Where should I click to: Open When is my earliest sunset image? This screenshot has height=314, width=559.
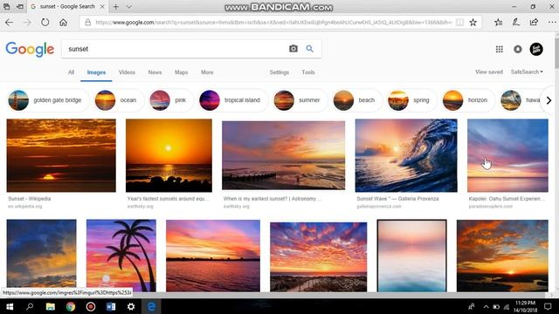pos(283,155)
